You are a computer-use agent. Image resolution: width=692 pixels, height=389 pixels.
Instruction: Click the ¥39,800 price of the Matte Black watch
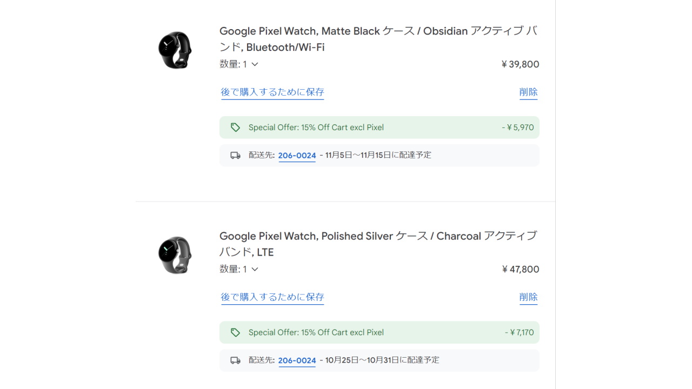520,64
